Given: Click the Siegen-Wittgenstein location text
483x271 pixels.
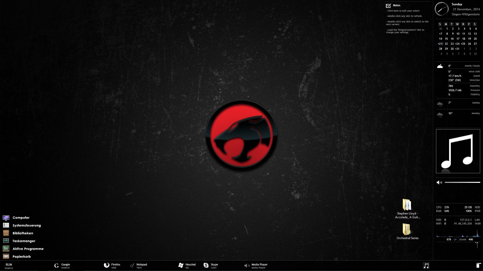Looking at the screenshot, I should pos(466,14).
